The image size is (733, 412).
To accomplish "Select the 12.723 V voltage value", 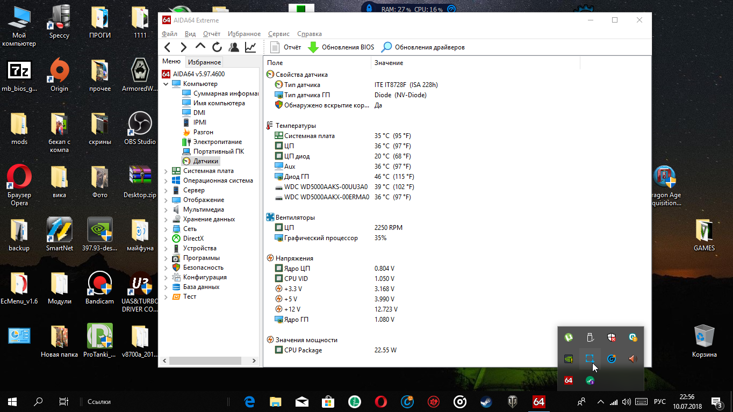I will 386,309.
